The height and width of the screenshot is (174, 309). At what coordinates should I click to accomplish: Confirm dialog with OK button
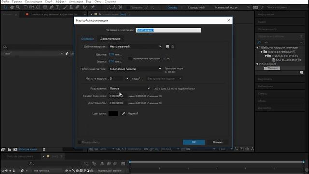click(194, 142)
